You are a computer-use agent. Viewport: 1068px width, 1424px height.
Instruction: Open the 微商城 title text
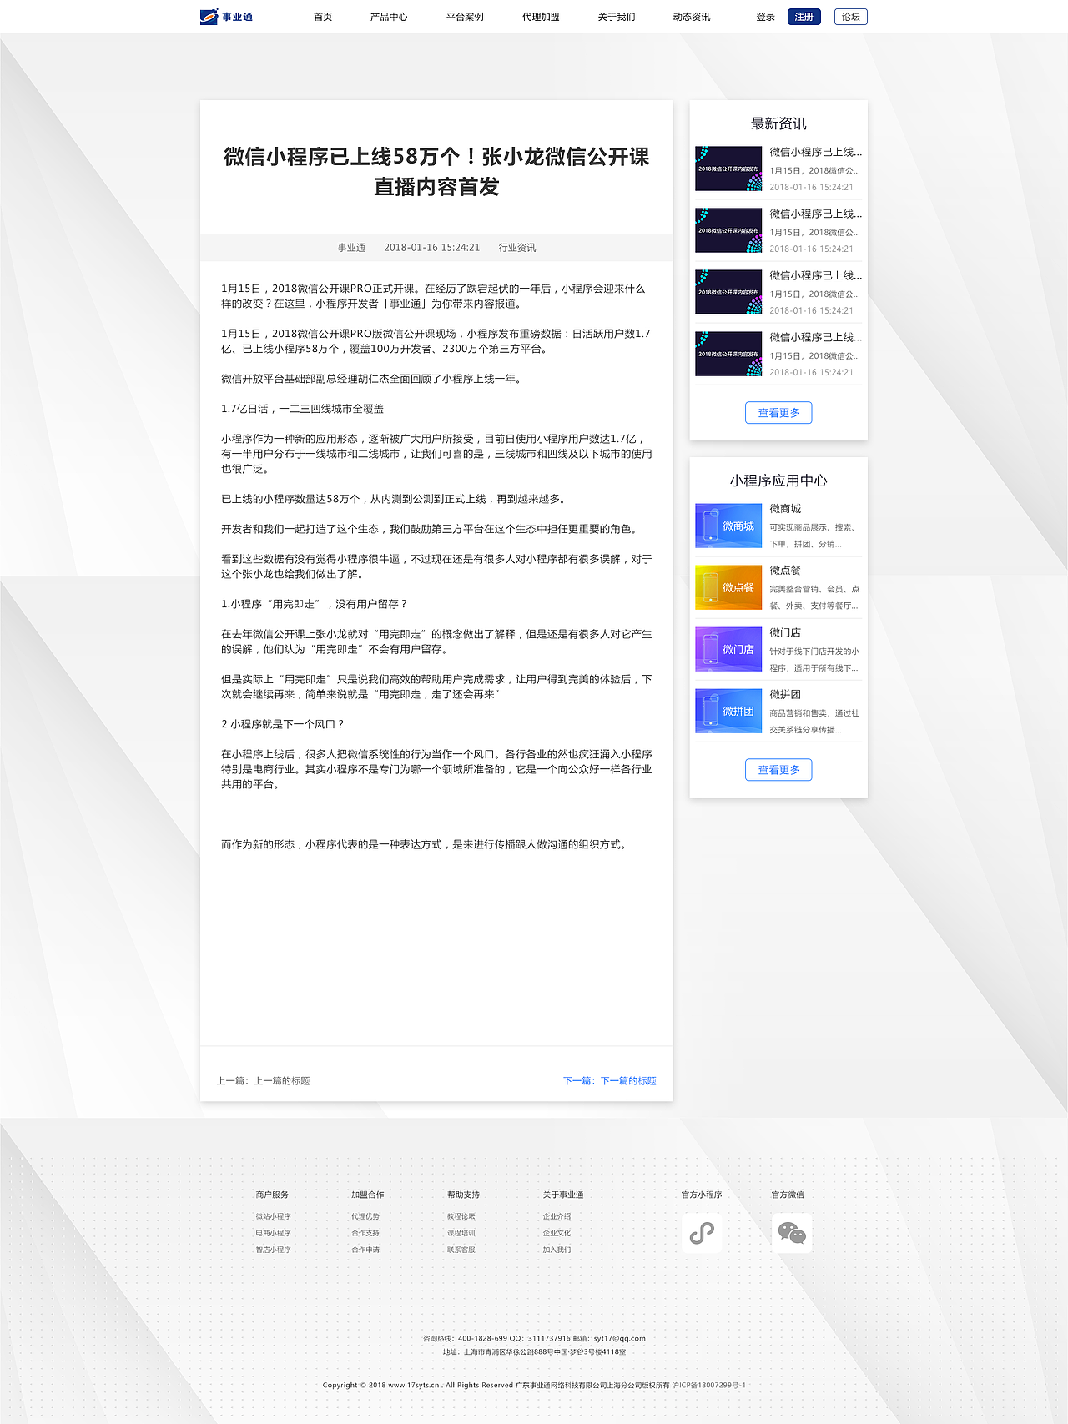[785, 508]
